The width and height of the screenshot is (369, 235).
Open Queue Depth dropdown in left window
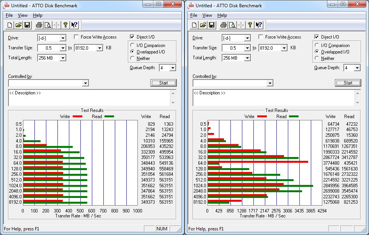coord(173,68)
